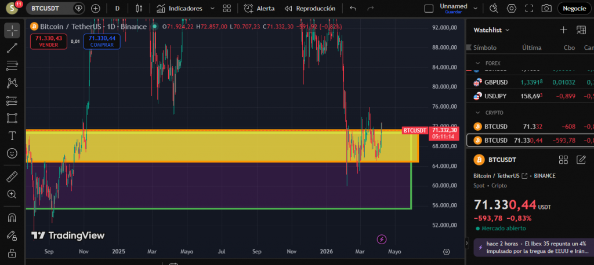Toggle the layout selection square
Image resolution: width=594 pixels, height=265 pixels.
click(x=429, y=8)
